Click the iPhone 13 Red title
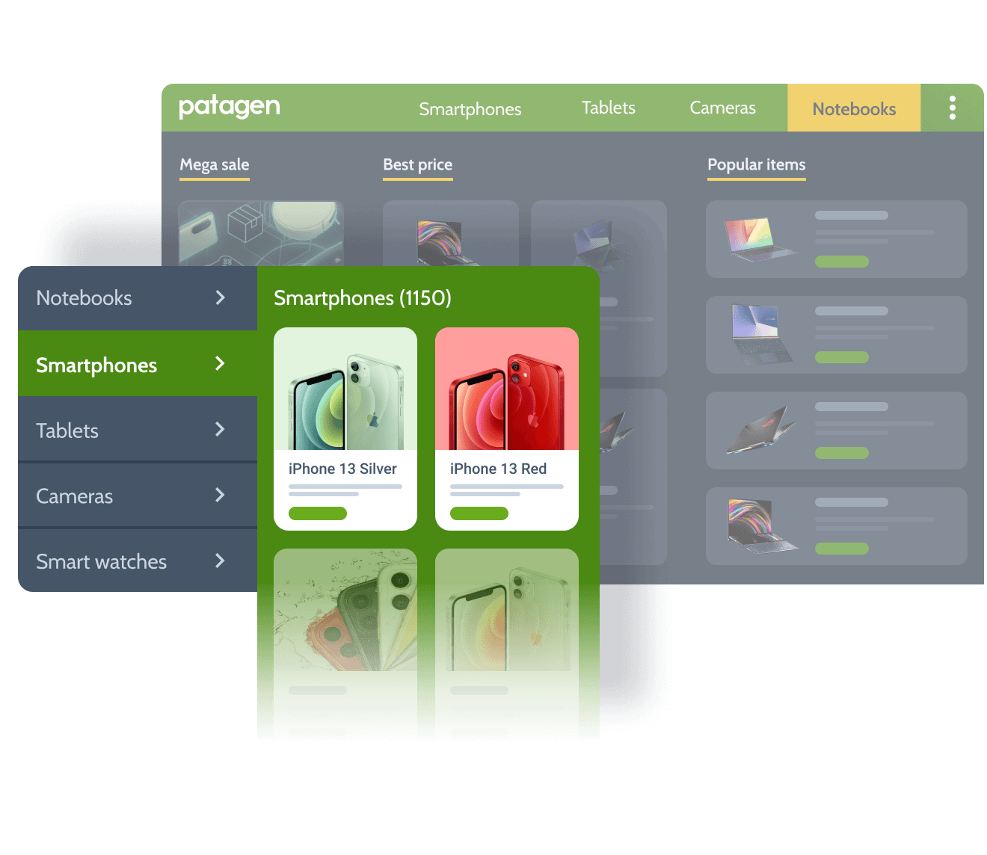The width and height of the screenshot is (987, 855). pyautogui.click(x=498, y=469)
